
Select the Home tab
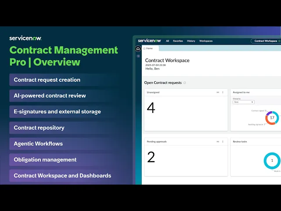pyautogui.click(x=150, y=48)
